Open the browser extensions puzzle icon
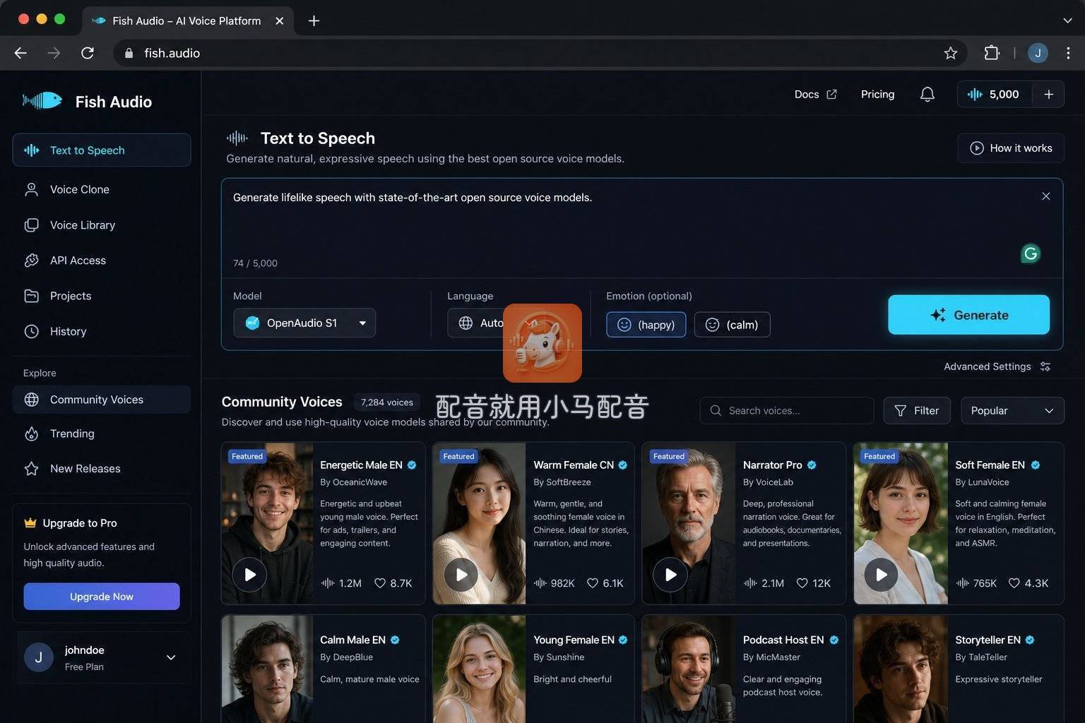The height and width of the screenshot is (723, 1085). (992, 53)
